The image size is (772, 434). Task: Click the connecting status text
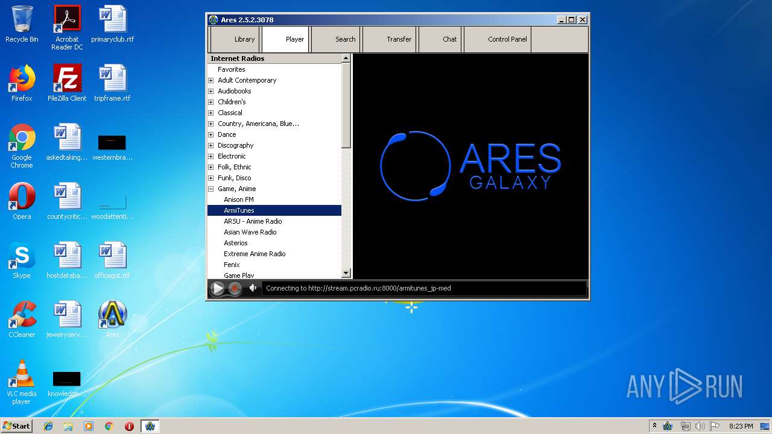(x=358, y=288)
